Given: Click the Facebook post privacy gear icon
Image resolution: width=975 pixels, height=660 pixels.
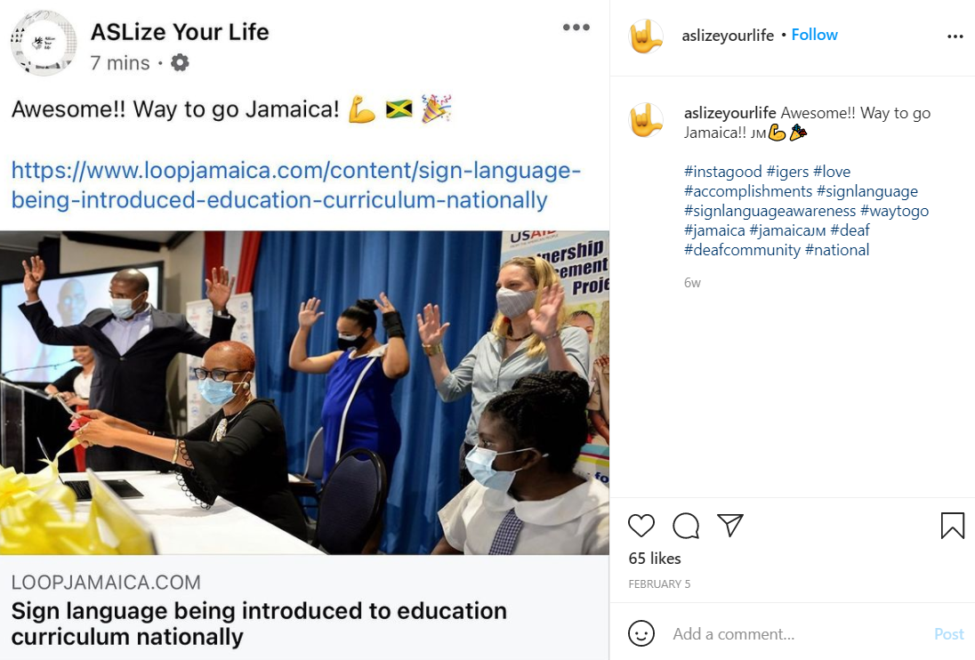Looking at the screenshot, I should coord(180,63).
